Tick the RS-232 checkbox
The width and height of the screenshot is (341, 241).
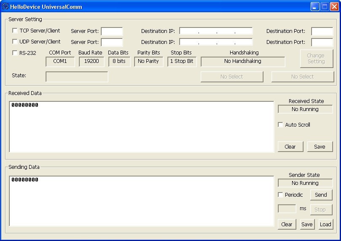pos(15,53)
